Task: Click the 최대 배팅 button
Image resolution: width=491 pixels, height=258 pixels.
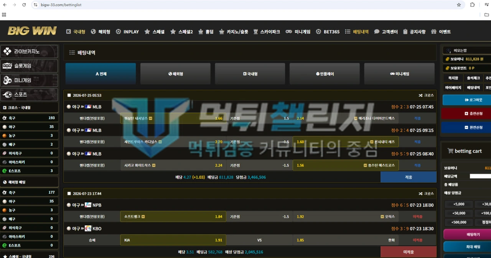Action: point(467,246)
